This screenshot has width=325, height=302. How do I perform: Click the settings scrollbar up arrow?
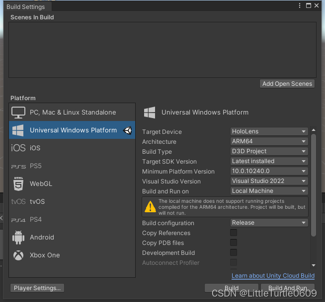[x=314, y=130]
